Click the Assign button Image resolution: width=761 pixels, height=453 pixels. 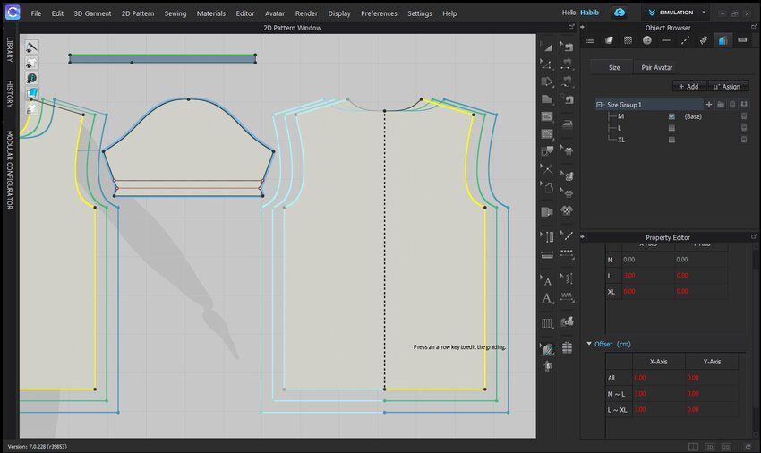[727, 86]
